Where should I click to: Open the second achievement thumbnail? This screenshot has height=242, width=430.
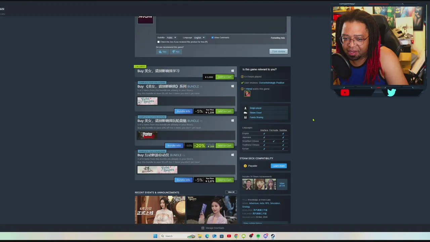tap(259, 184)
